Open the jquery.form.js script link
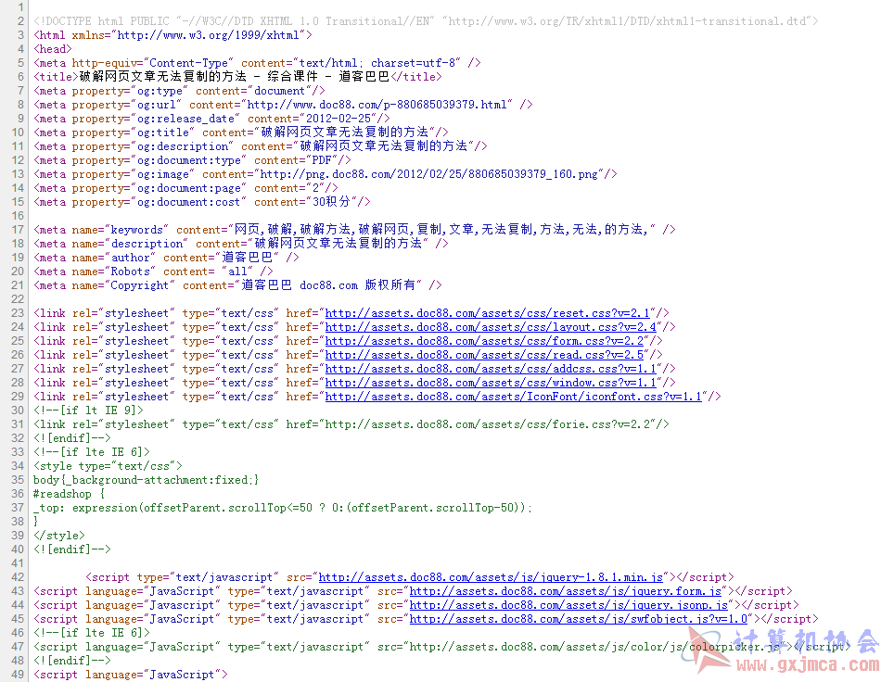This screenshot has width=894, height=682. (x=566, y=591)
